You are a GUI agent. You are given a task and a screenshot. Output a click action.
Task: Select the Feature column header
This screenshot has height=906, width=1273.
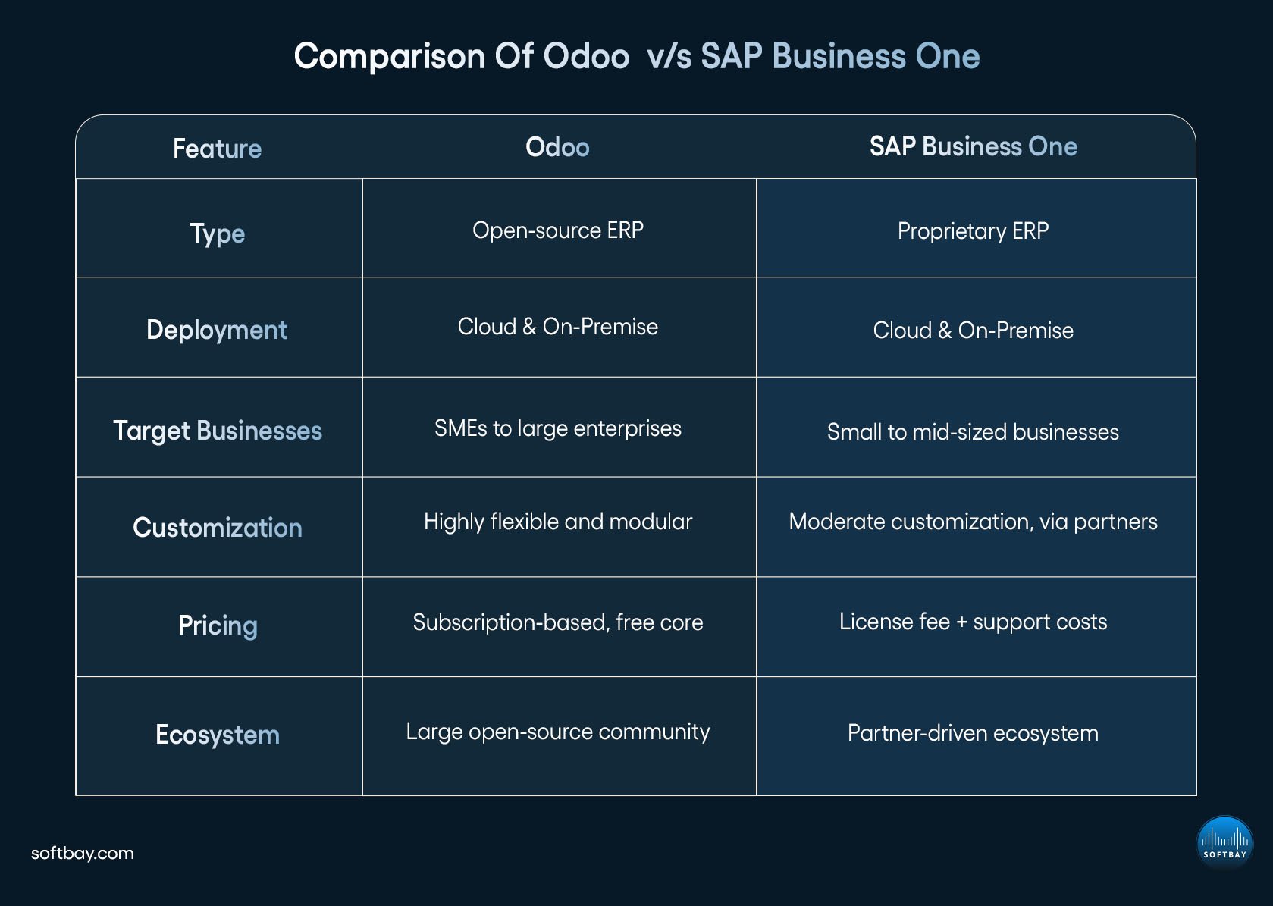coord(217,149)
